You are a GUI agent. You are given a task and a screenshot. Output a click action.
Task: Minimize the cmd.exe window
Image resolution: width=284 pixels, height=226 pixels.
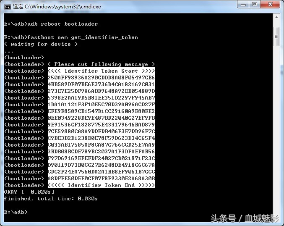[x=243, y=4]
